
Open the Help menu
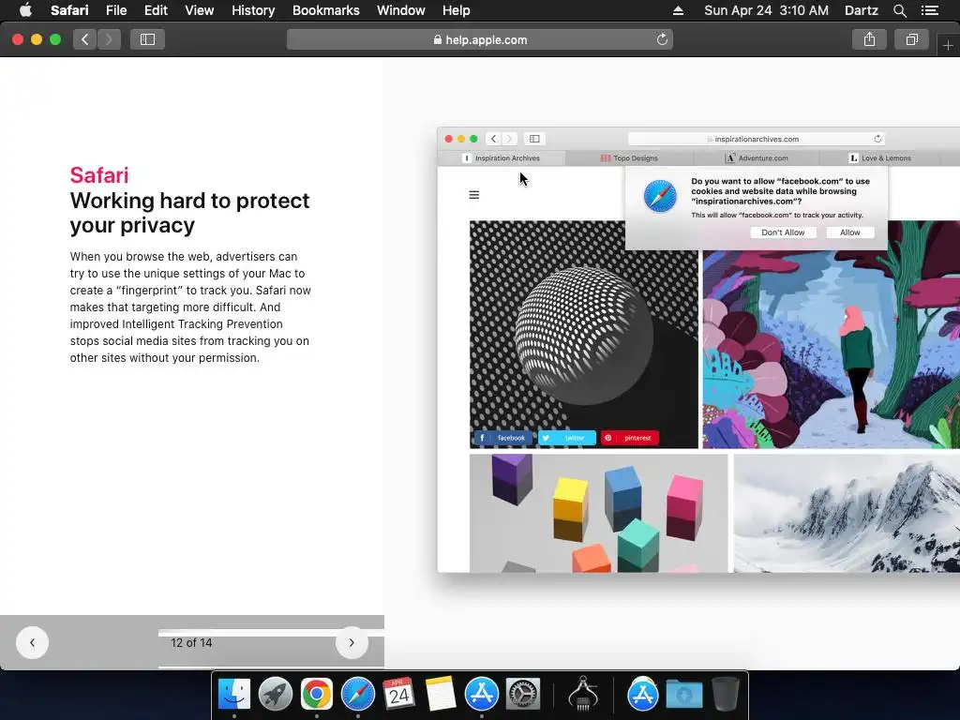457,10
